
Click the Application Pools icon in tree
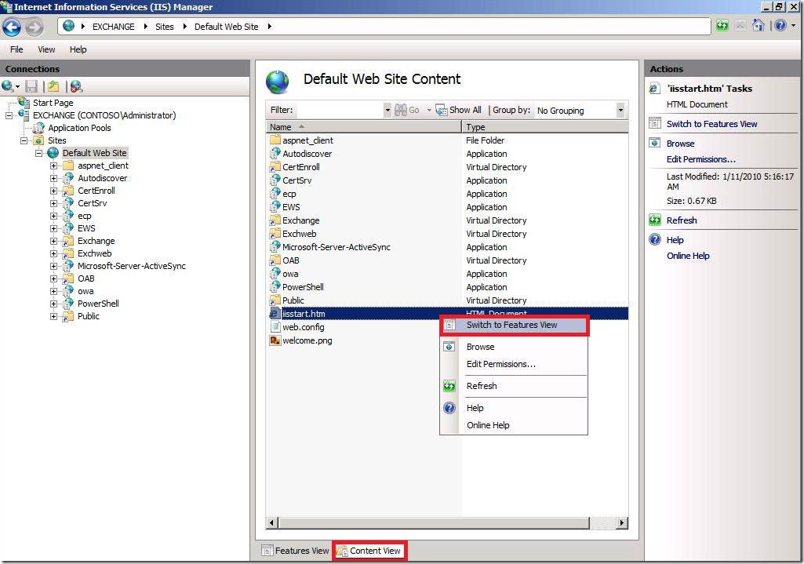pyautogui.click(x=39, y=128)
